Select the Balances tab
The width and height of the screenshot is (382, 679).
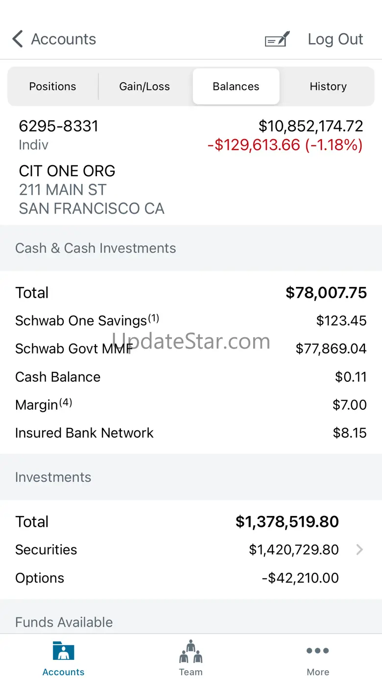pos(236,87)
